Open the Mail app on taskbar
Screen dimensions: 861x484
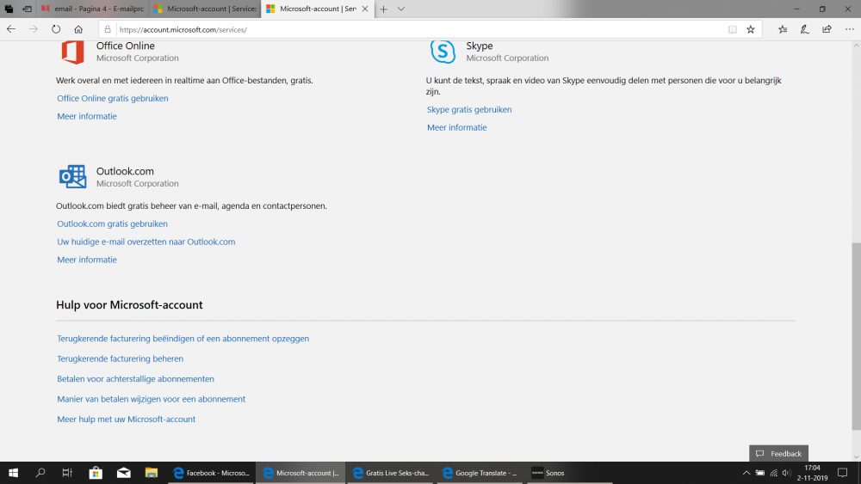coord(123,473)
